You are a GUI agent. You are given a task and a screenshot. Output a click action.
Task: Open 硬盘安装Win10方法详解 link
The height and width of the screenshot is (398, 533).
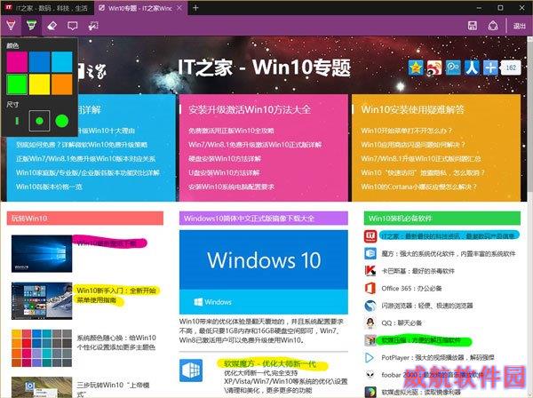coord(225,159)
